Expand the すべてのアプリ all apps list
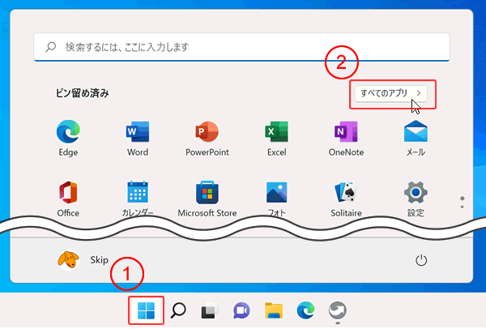 tap(393, 94)
